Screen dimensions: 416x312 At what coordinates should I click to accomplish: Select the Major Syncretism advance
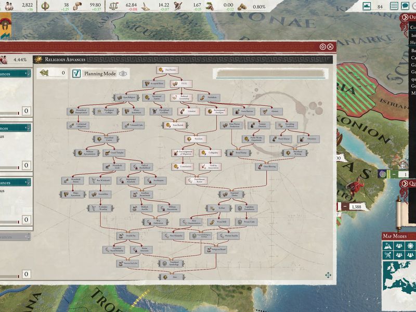pos(72,194)
